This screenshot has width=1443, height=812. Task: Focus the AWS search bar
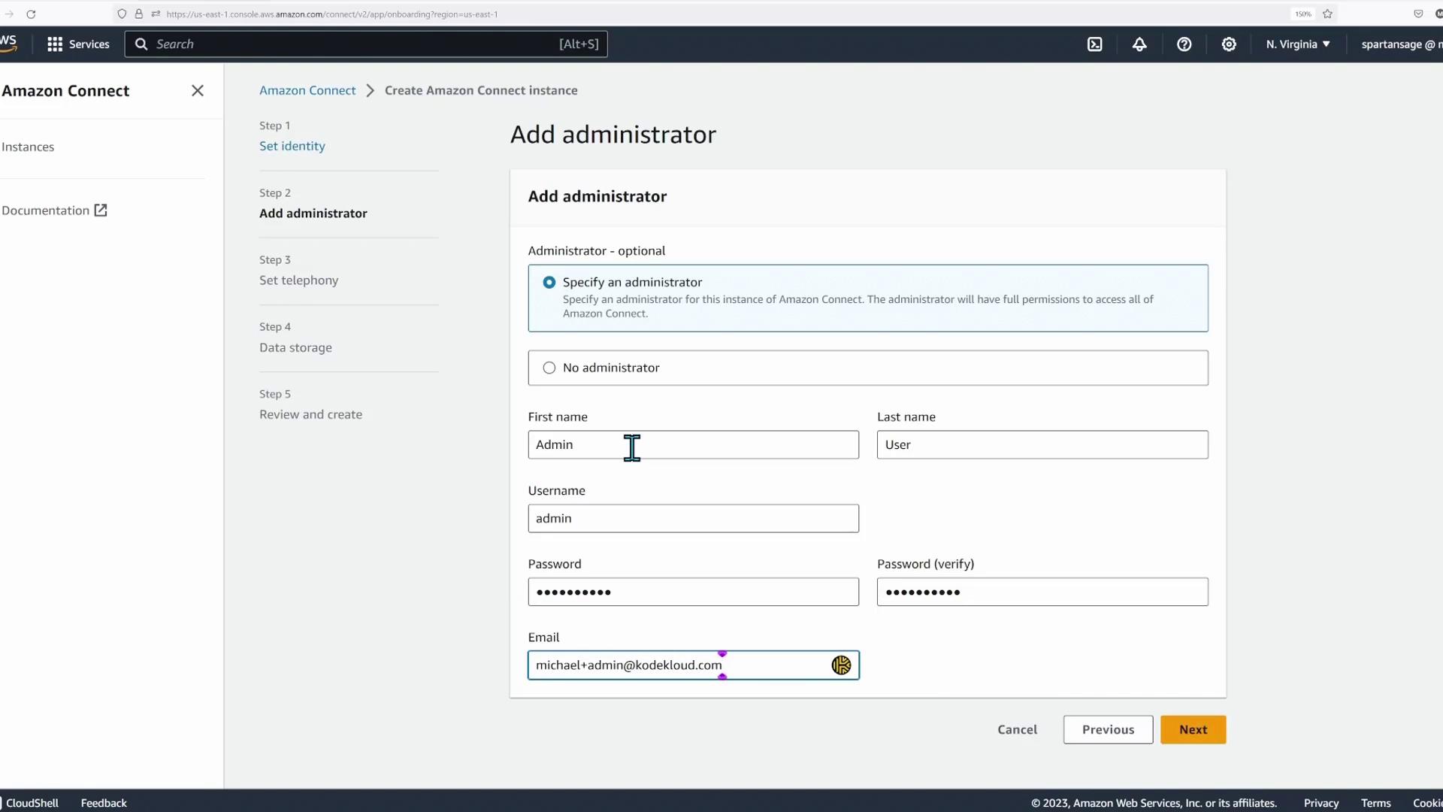click(x=366, y=44)
